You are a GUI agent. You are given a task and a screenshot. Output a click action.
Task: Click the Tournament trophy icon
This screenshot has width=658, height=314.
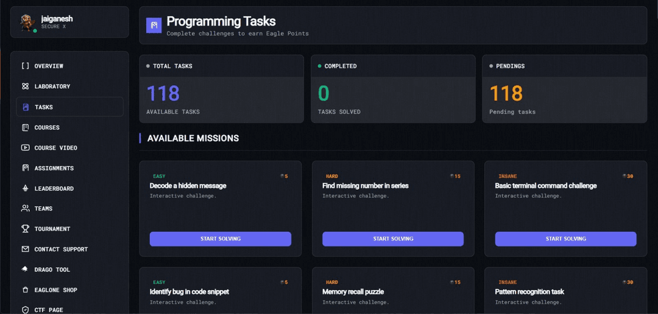click(25, 229)
